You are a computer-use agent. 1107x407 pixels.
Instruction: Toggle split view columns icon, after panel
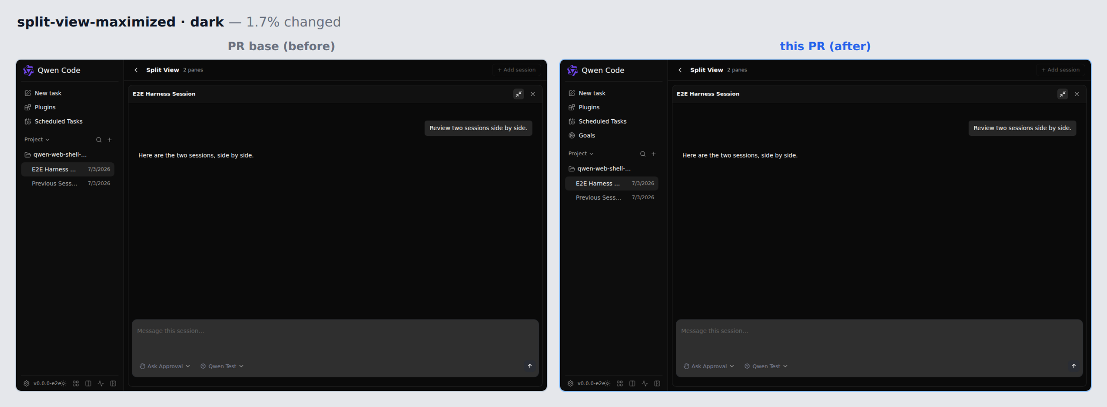[632, 383]
